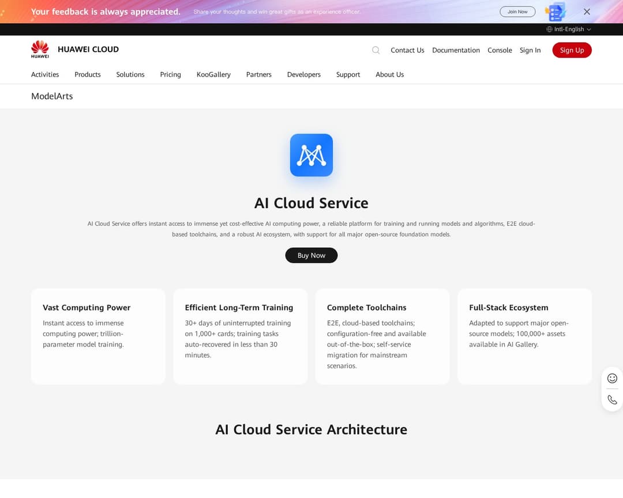Open the Partners menu

258,75
